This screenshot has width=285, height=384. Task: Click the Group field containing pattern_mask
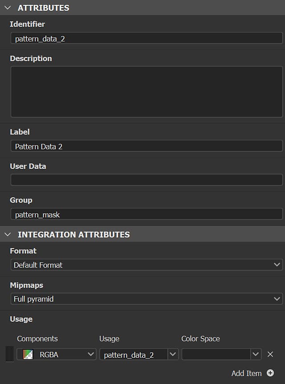click(x=146, y=215)
